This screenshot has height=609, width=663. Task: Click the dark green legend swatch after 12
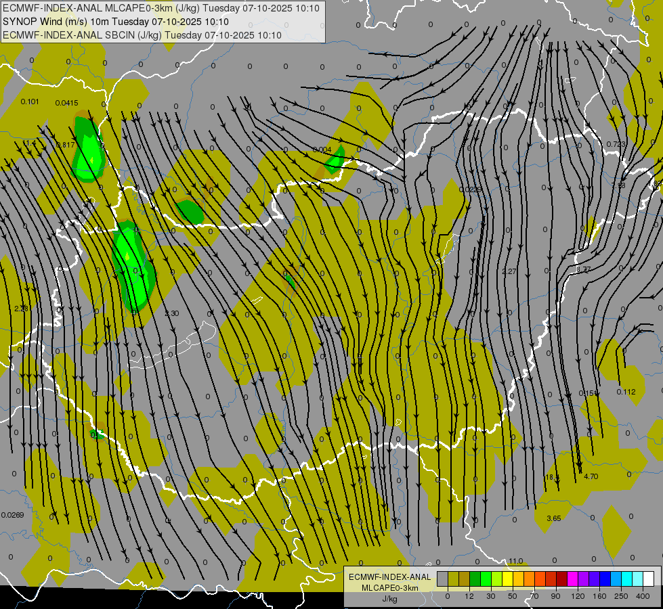pos(475,579)
